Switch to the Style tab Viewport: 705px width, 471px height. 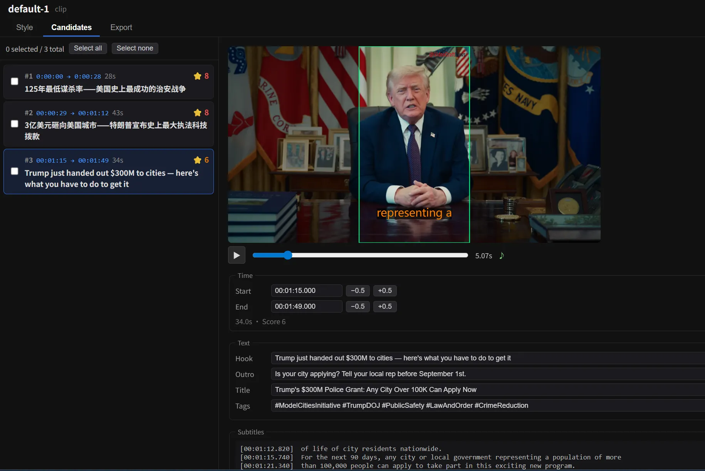click(x=25, y=27)
